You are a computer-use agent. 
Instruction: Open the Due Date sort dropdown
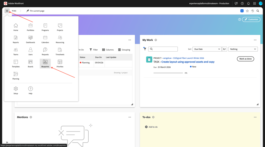207,49
